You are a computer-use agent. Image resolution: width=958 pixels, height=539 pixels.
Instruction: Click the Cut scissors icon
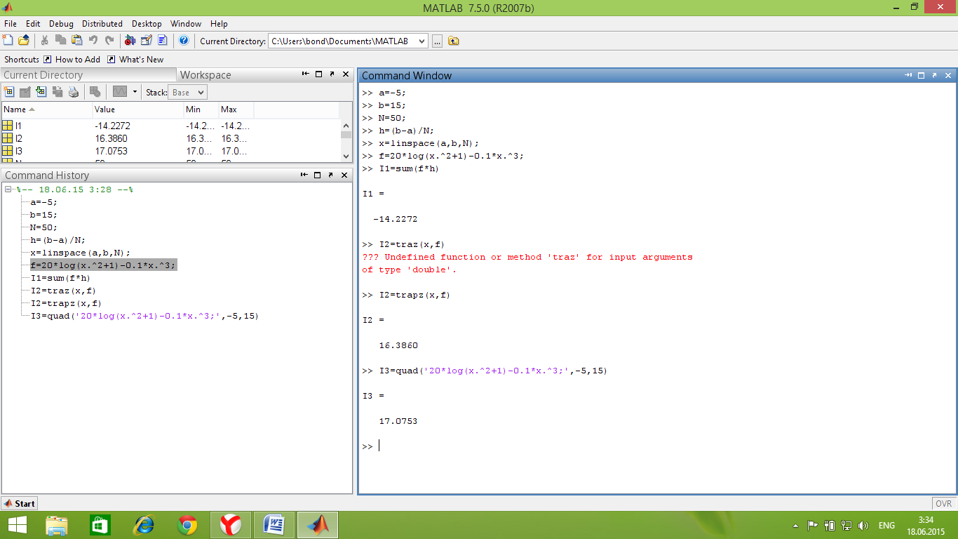pos(45,41)
